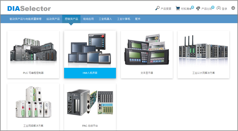Click the PAC 总线平台 text link

click(x=90, y=126)
